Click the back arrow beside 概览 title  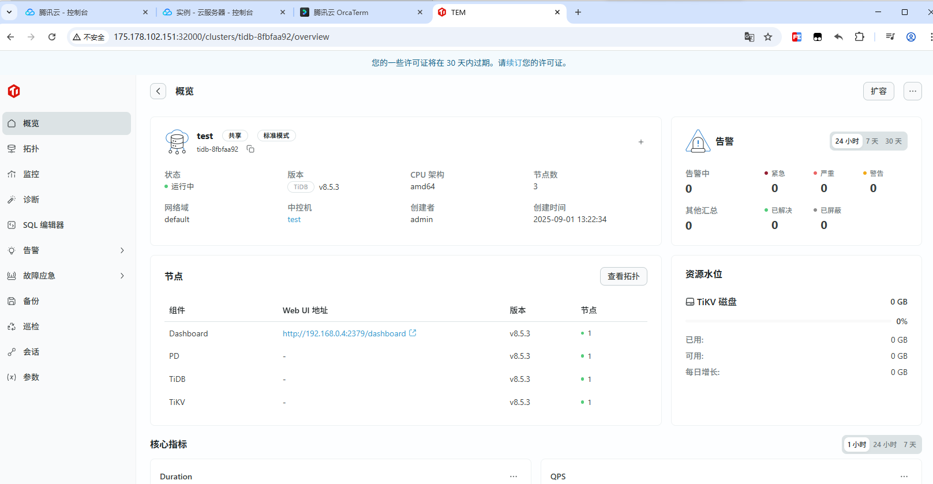pos(158,91)
